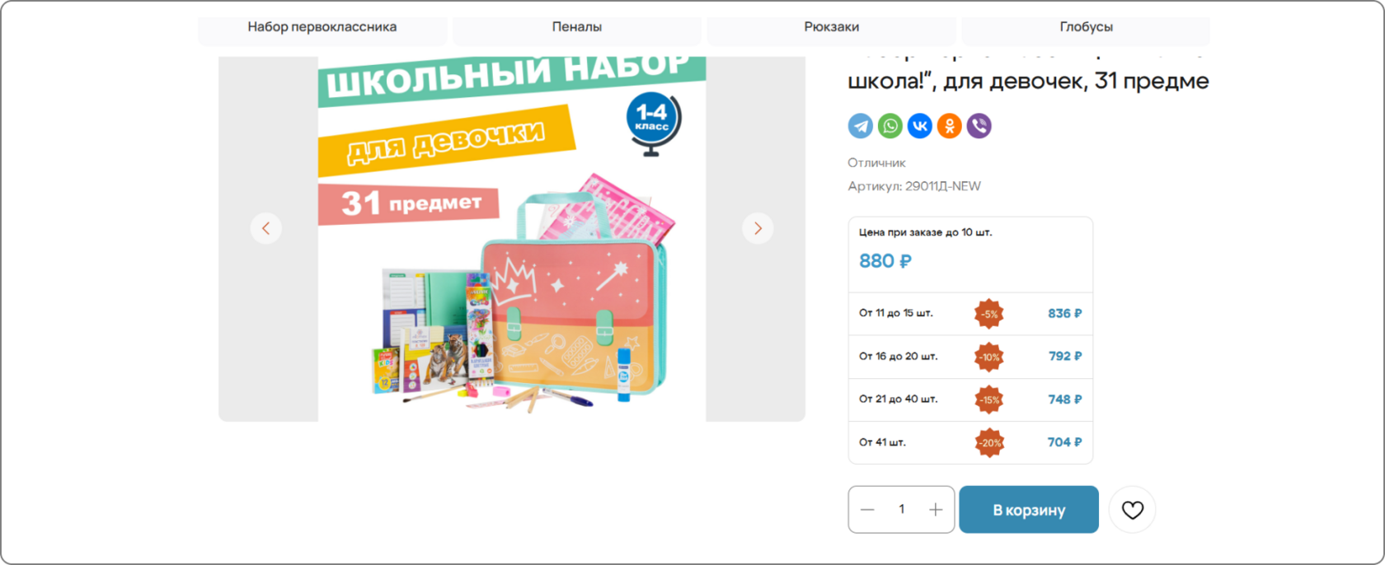The height and width of the screenshot is (565, 1385).
Task: Increase quantity with plus button
Action: tap(936, 510)
